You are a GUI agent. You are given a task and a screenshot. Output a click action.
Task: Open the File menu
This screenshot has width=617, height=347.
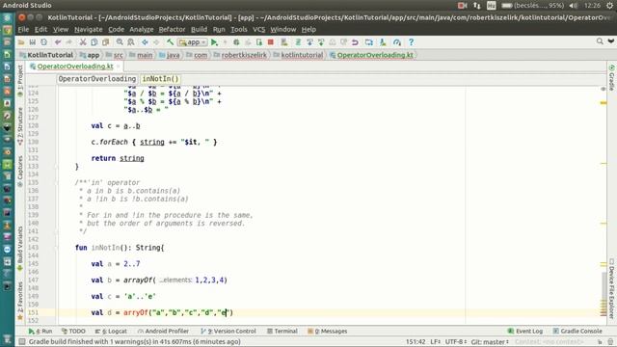click(23, 30)
